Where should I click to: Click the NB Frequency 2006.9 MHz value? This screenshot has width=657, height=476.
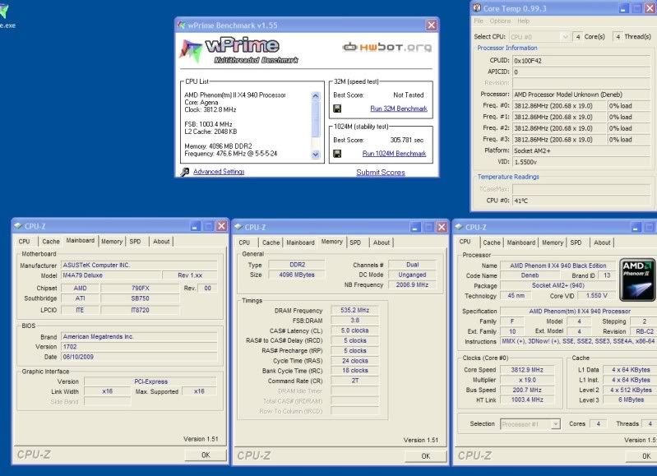(412, 285)
